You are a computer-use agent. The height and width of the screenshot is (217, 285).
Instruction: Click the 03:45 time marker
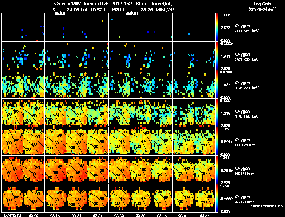[162, 216]
